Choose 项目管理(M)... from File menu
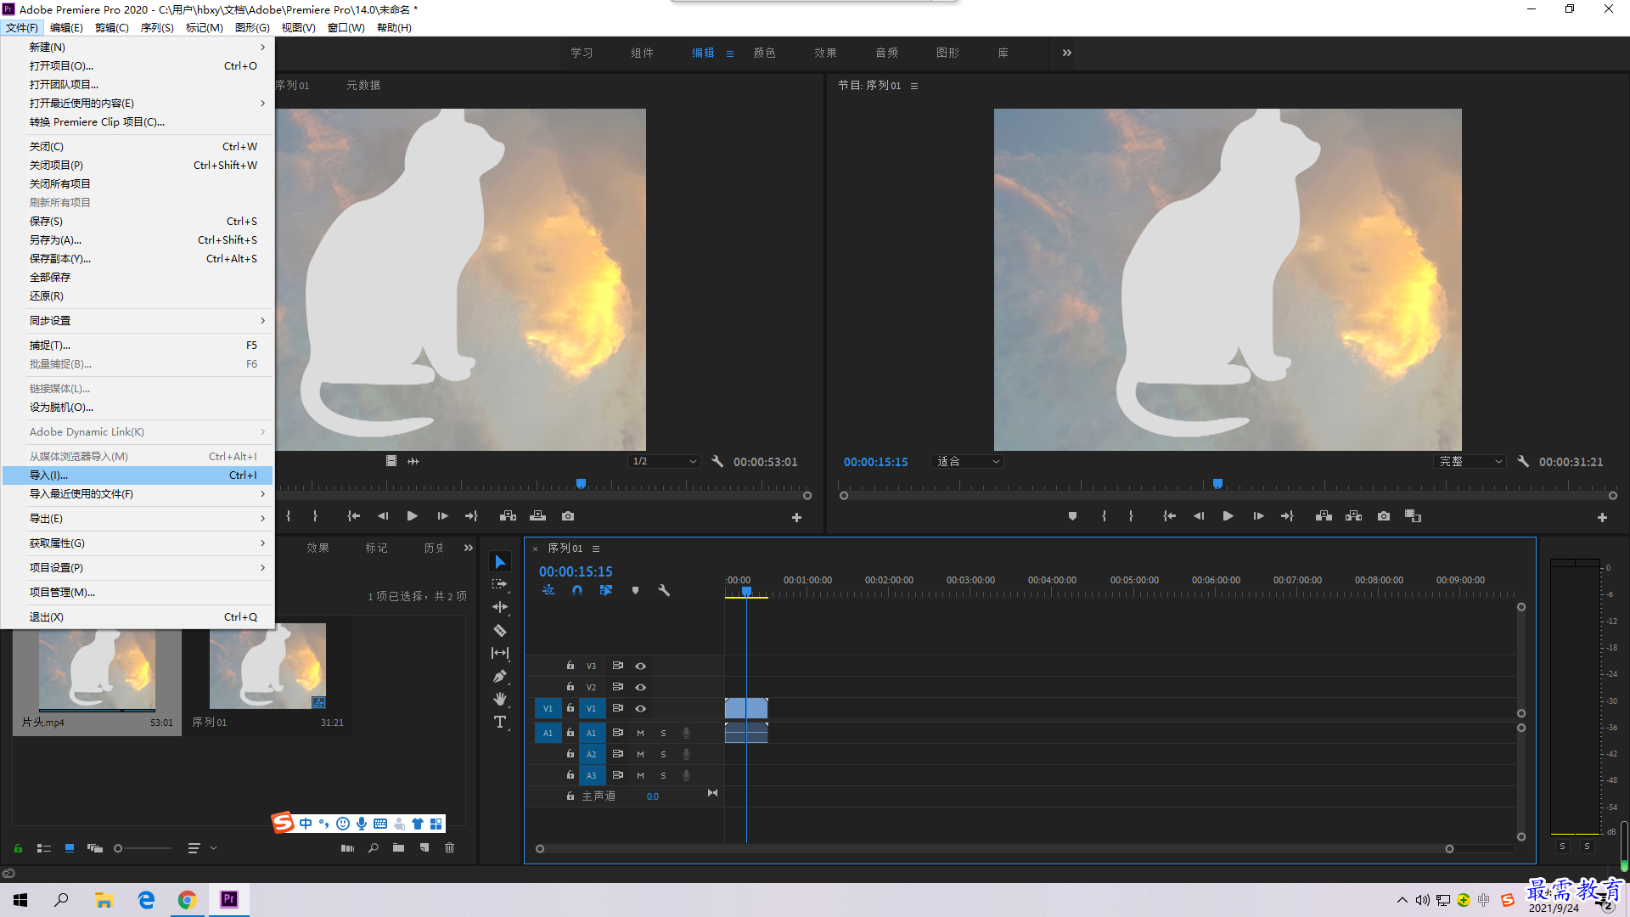This screenshot has width=1630, height=917. click(138, 593)
